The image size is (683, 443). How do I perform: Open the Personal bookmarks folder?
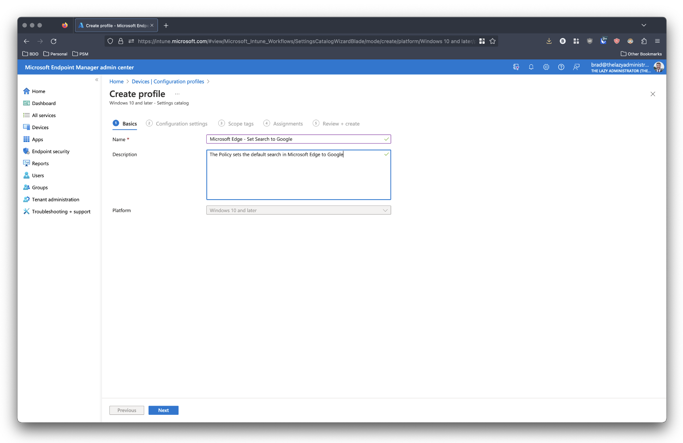[55, 54]
